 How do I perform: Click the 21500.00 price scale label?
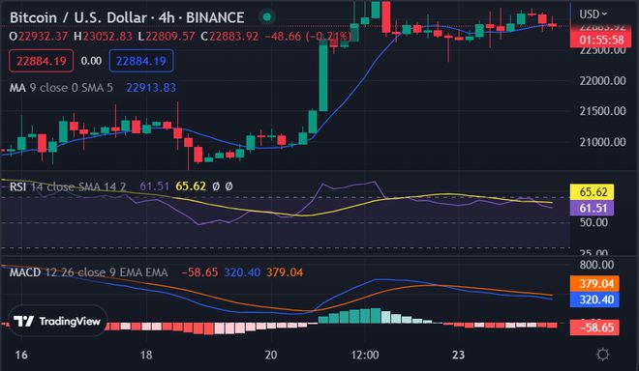coord(603,111)
